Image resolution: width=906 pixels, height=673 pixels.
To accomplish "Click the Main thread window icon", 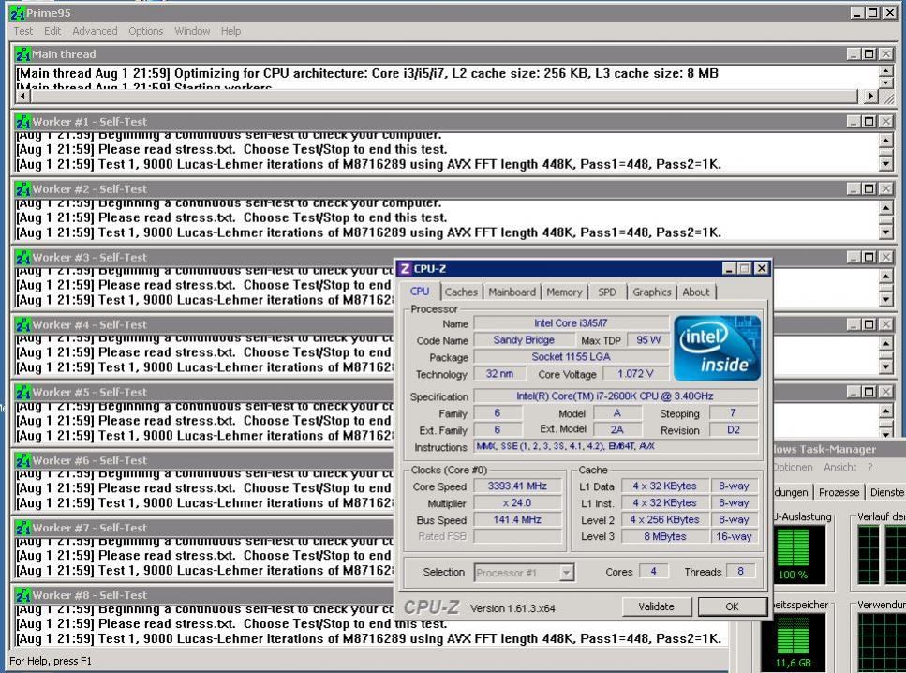I will click(23, 54).
